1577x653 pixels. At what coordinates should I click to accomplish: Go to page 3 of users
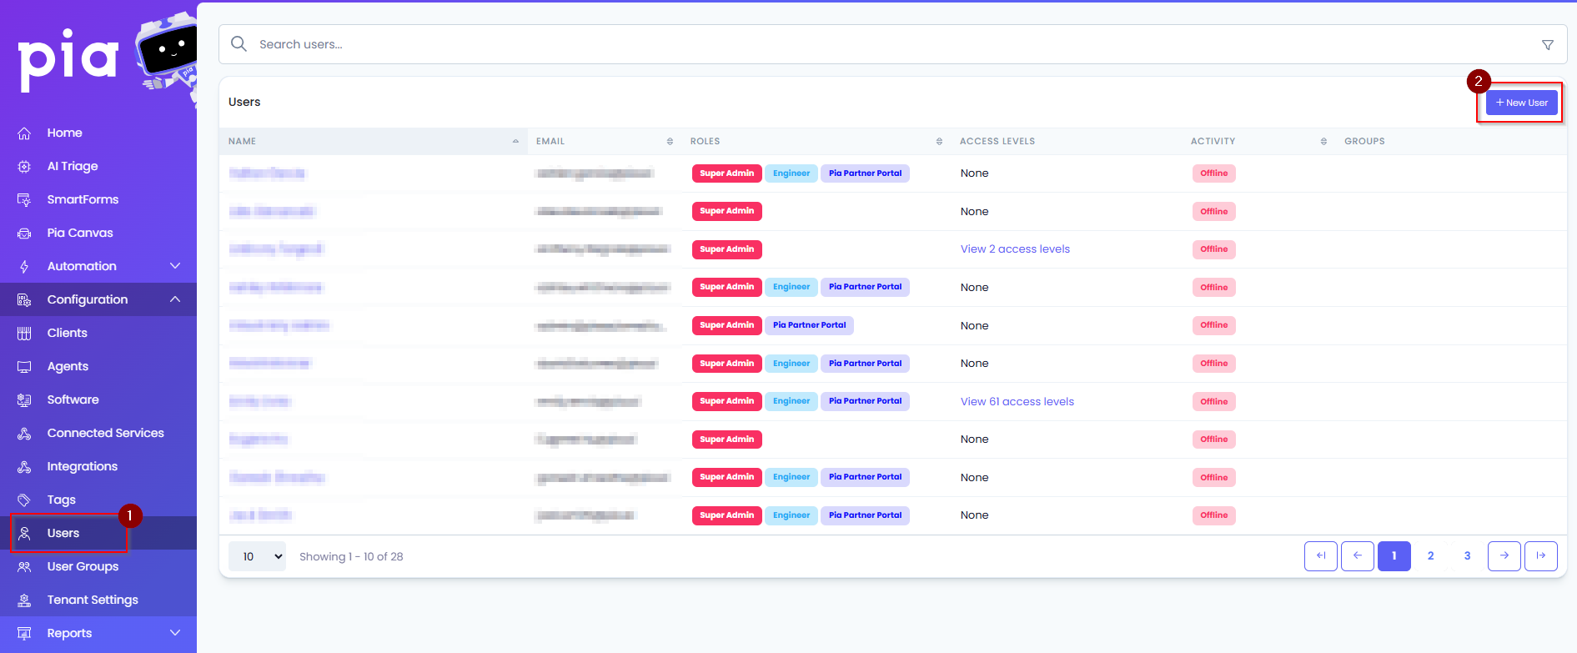click(1468, 556)
